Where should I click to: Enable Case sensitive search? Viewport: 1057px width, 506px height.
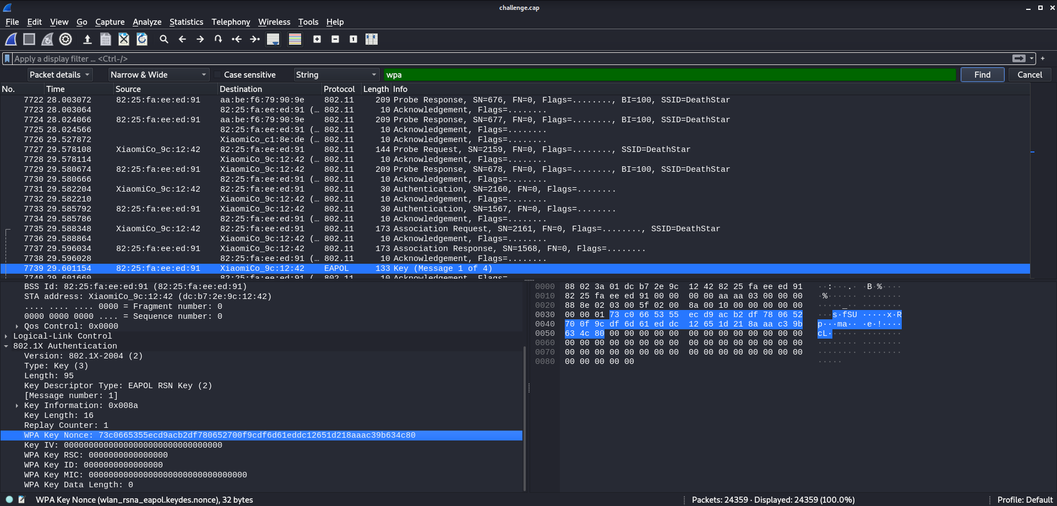tap(245, 75)
